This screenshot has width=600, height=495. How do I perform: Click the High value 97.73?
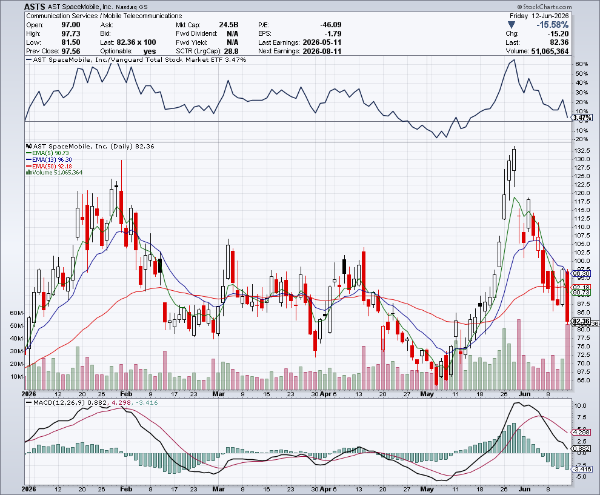coord(71,34)
